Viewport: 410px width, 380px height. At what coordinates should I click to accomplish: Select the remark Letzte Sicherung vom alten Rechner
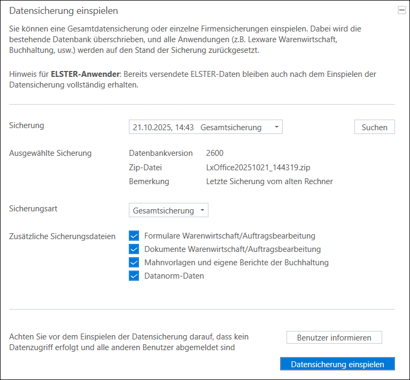coord(269,181)
